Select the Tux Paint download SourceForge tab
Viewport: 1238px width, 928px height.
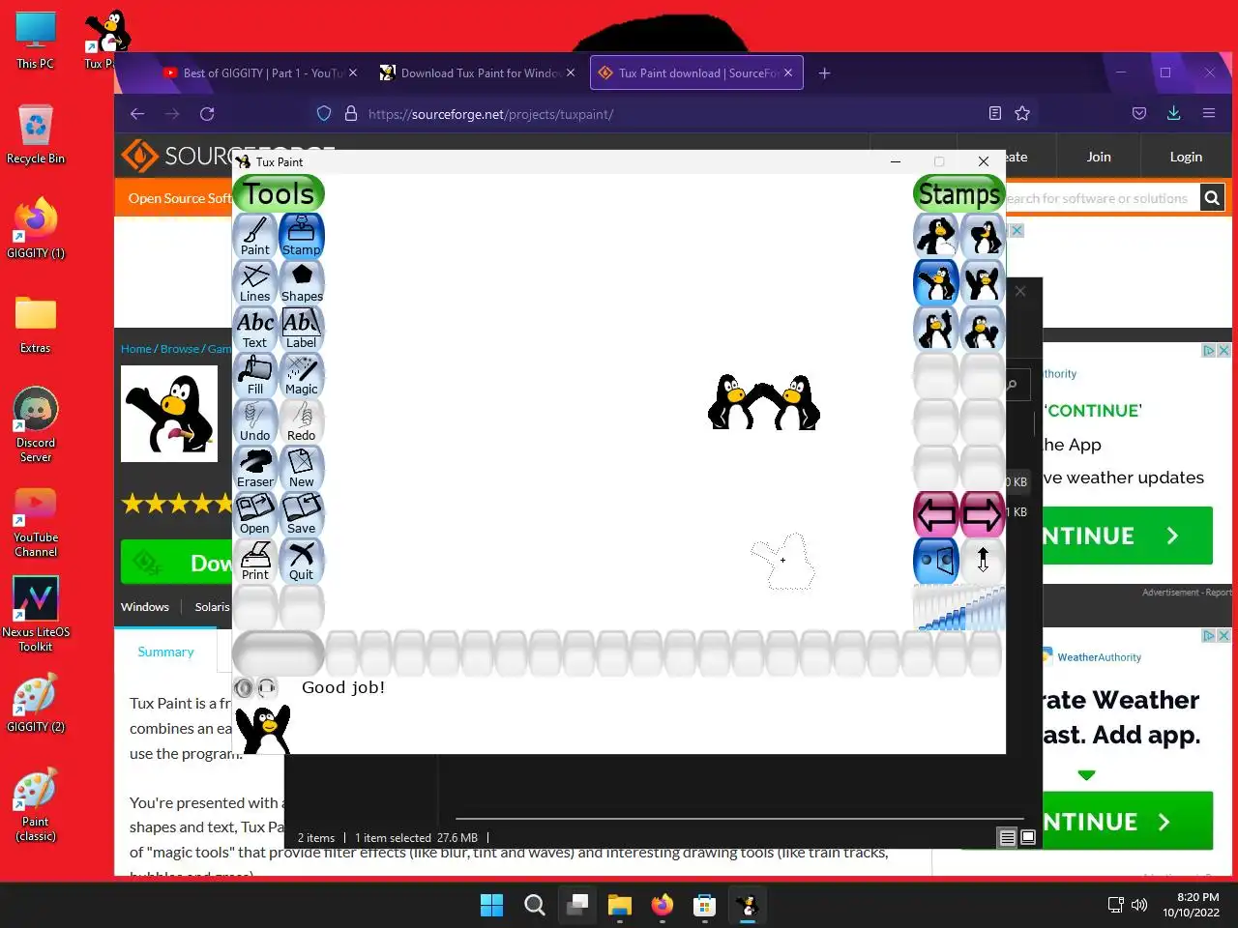click(x=696, y=72)
